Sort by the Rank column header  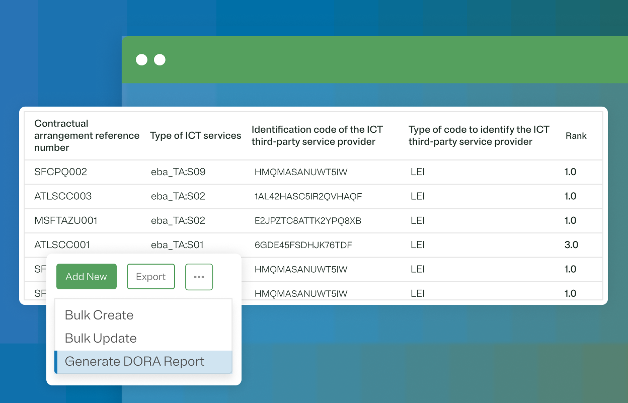click(x=576, y=136)
